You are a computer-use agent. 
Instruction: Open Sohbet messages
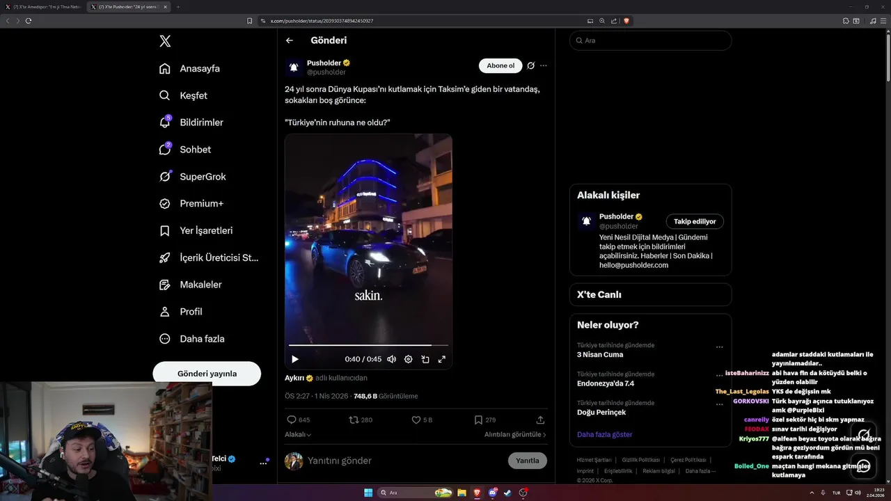pos(184,150)
